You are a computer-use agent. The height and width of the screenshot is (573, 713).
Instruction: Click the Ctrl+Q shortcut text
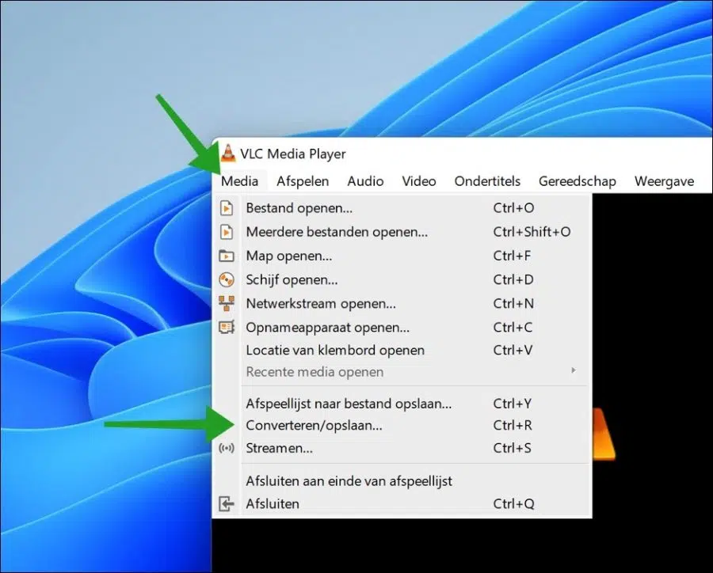513,504
